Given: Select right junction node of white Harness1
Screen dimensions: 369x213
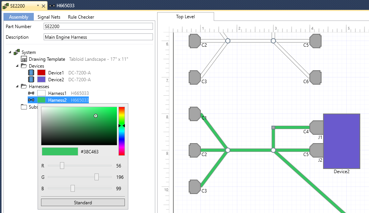Looking at the screenshot, I should point(273,41).
